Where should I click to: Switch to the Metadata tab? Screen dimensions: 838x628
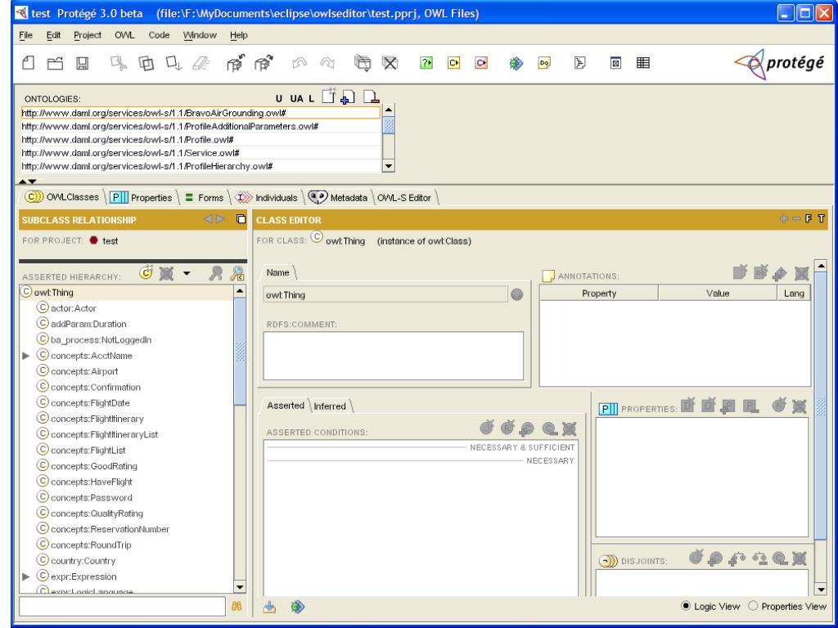point(338,198)
